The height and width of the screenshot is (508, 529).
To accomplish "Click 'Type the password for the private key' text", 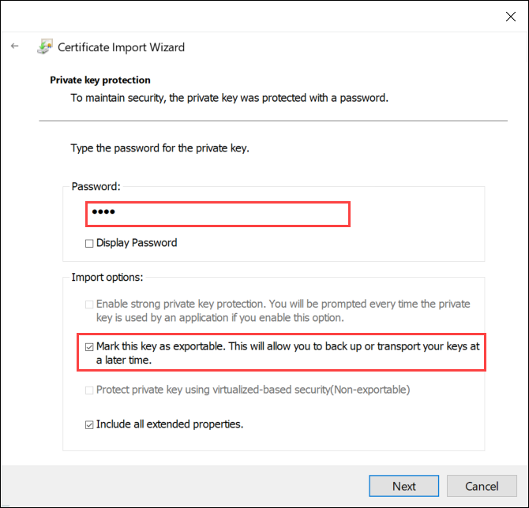I will [x=160, y=148].
